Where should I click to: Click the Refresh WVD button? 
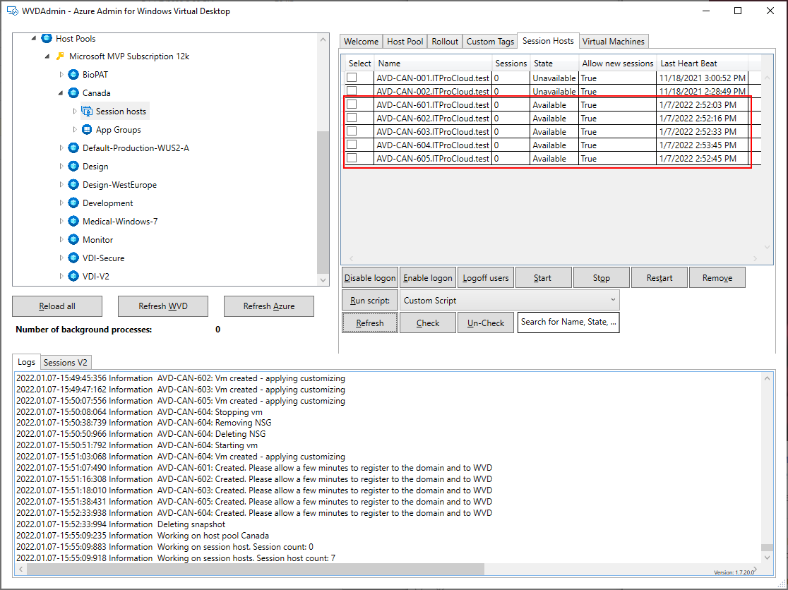163,306
